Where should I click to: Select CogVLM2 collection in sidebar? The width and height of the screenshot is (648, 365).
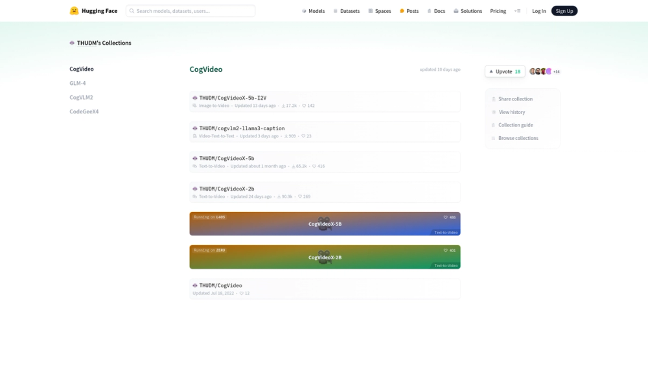pos(81,97)
